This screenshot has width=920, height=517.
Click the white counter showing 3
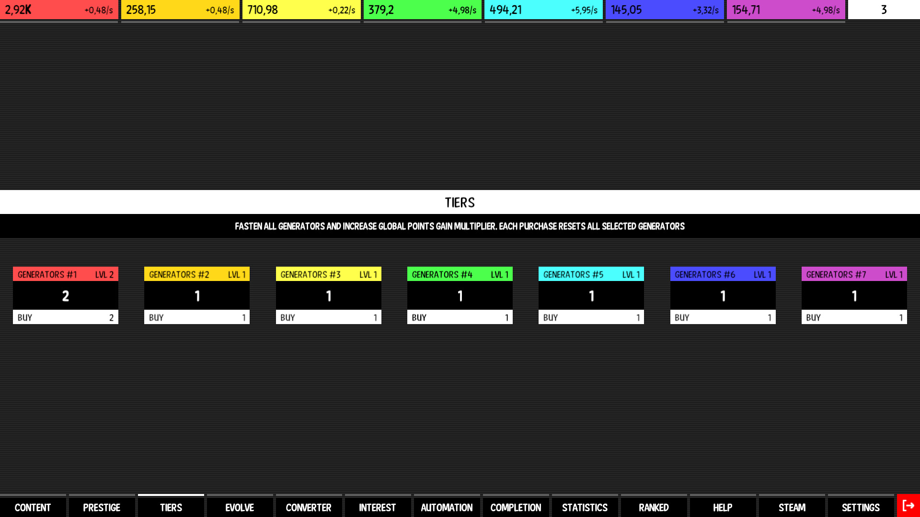884,10
